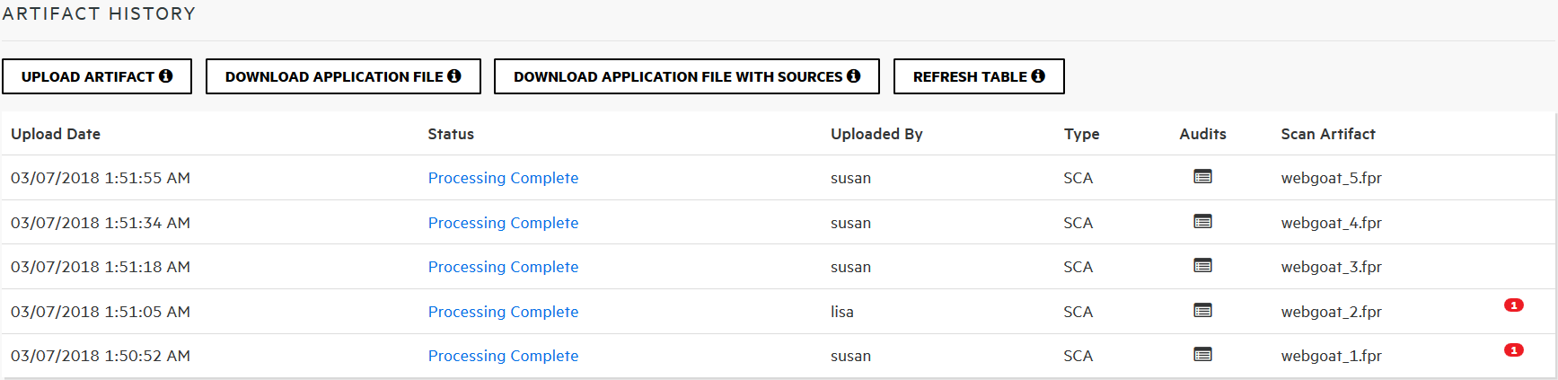Image resolution: width=1558 pixels, height=380 pixels.
Task: Open Processing Complete link for webgoat_3.fpr
Action: tap(503, 267)
